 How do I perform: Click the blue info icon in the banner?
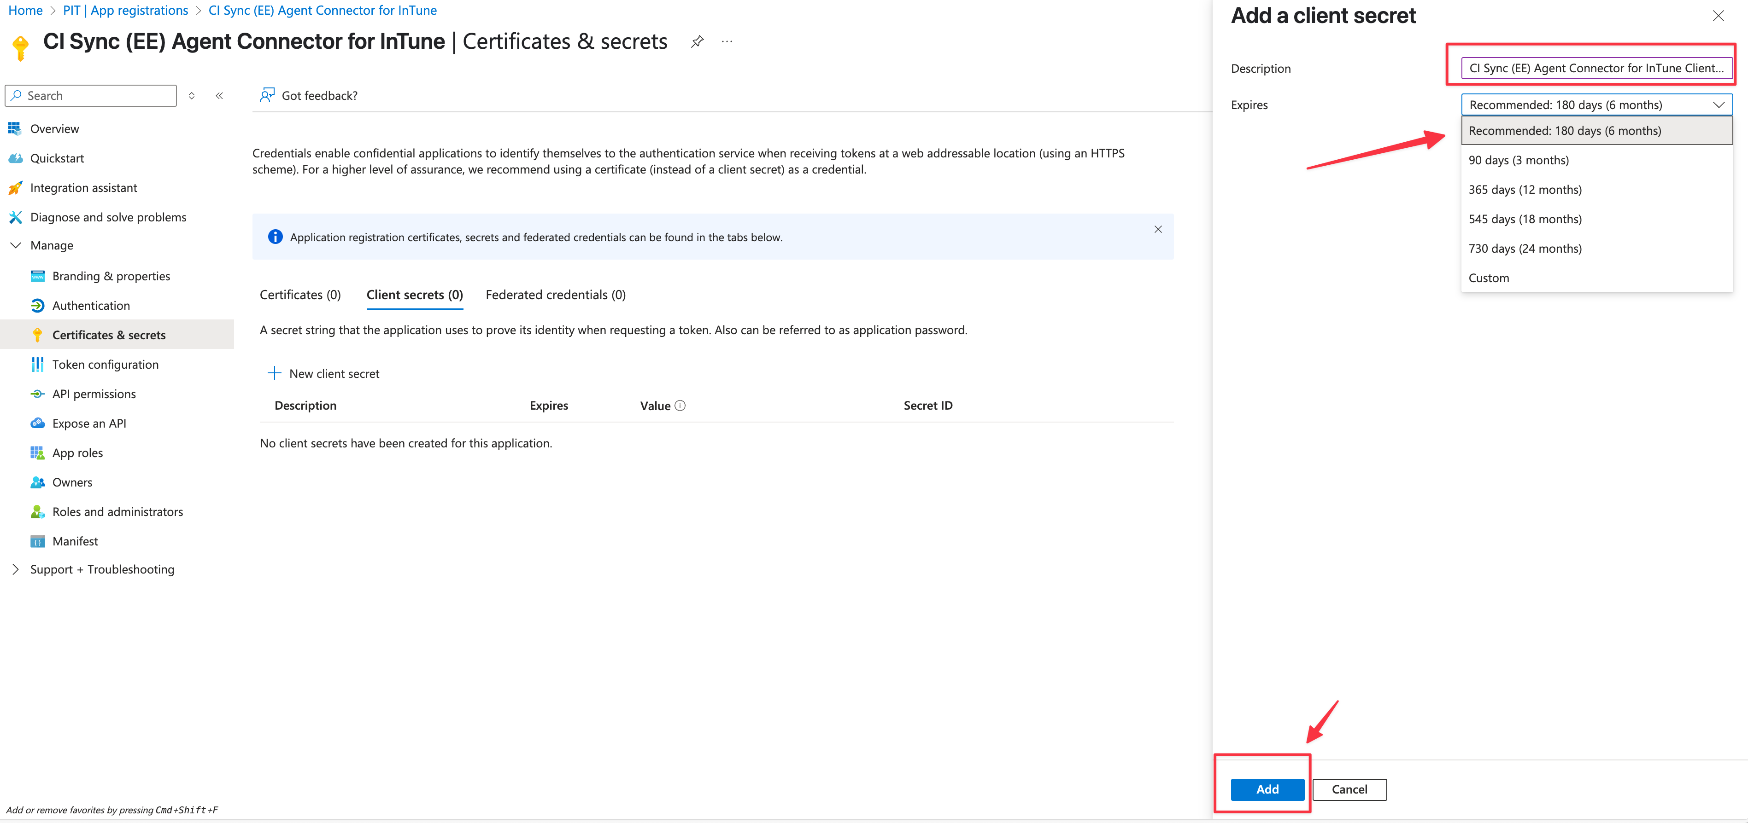click(275, 237)
